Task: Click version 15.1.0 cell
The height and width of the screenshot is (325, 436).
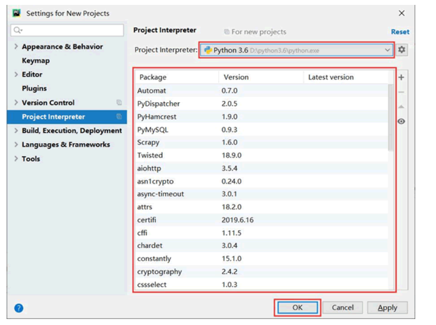Action: coord(231,259)
